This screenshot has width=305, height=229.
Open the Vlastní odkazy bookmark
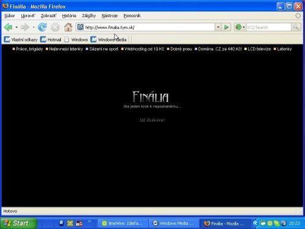coord(21,40)
